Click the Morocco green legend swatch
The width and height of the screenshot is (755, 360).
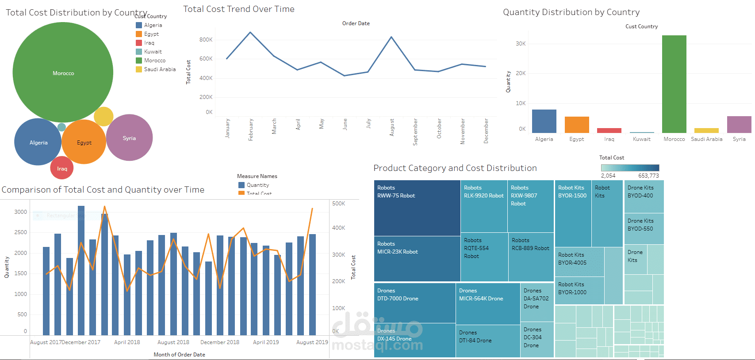click(x=139, y=61)
